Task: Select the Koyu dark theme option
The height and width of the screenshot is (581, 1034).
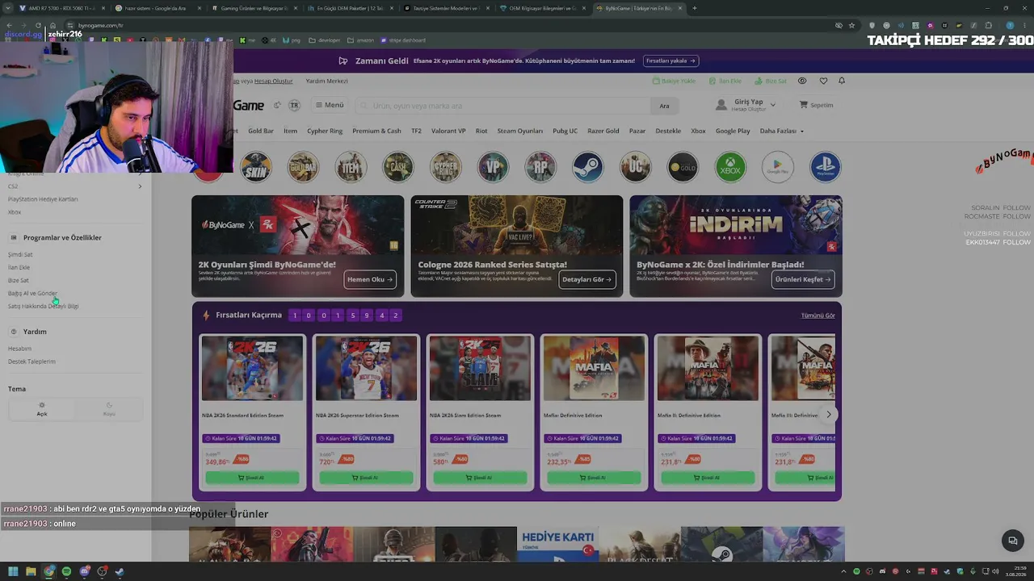Action: coord(109,409)
